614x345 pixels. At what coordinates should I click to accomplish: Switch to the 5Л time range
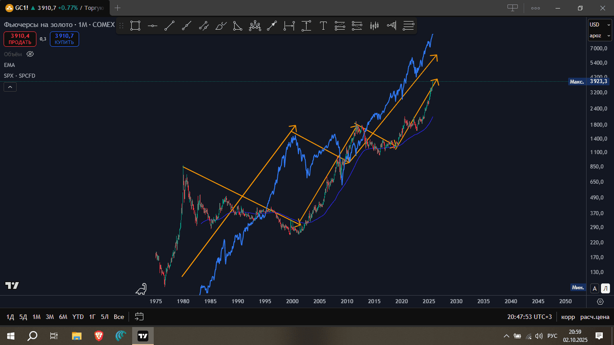point(105,317)
